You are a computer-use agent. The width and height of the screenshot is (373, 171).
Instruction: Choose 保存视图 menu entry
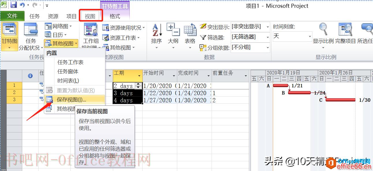74,99
